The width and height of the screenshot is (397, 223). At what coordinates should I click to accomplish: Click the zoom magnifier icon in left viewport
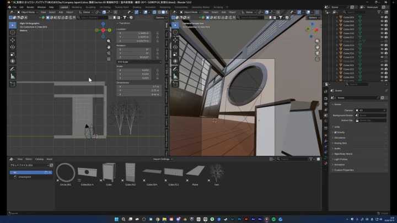click(109, 41)
